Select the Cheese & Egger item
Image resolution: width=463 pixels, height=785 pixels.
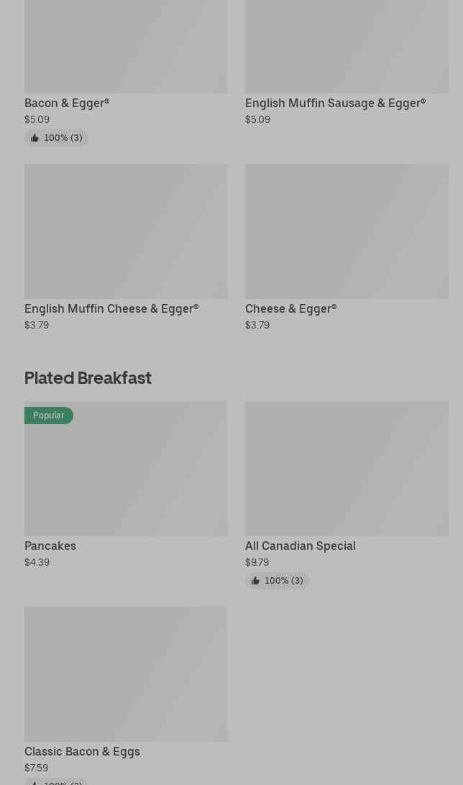290,309
